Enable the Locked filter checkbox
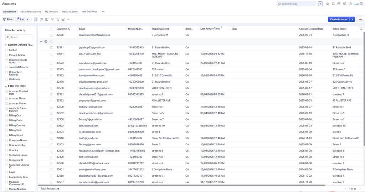 6,50
